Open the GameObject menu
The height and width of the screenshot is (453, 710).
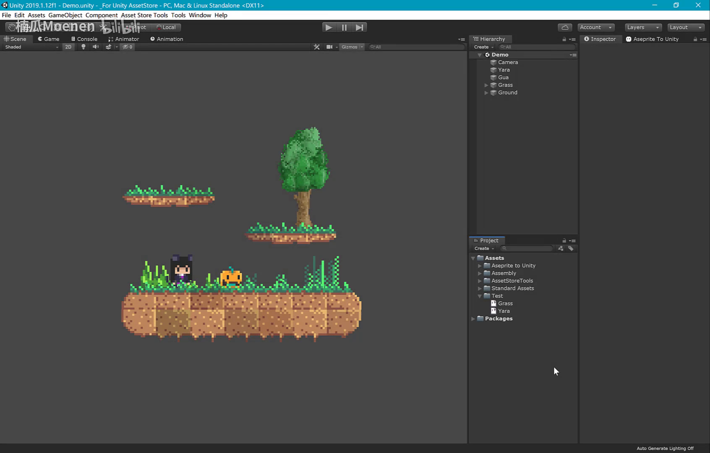(x=65, y=15)
